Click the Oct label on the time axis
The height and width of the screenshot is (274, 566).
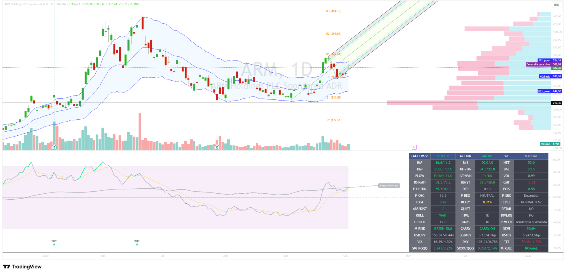tap(345, 256)
